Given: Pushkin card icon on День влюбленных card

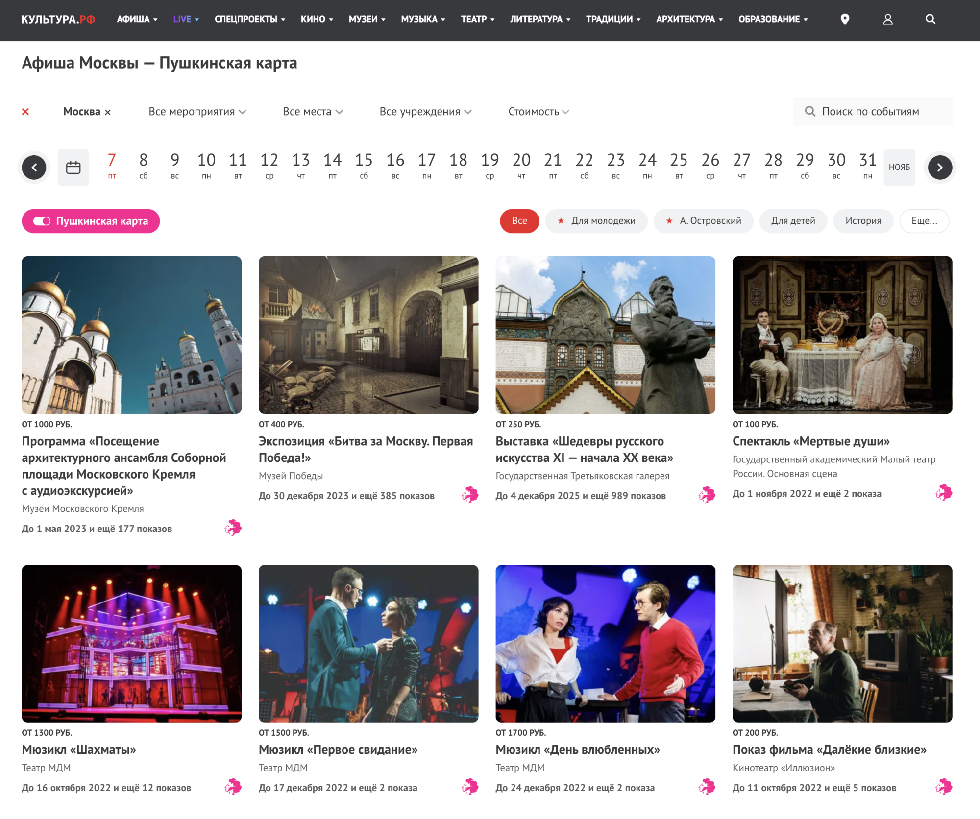Looking at the screenshot, I should [x=707, y=787].
